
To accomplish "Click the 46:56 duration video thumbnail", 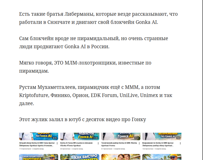I will coord(39,136).
